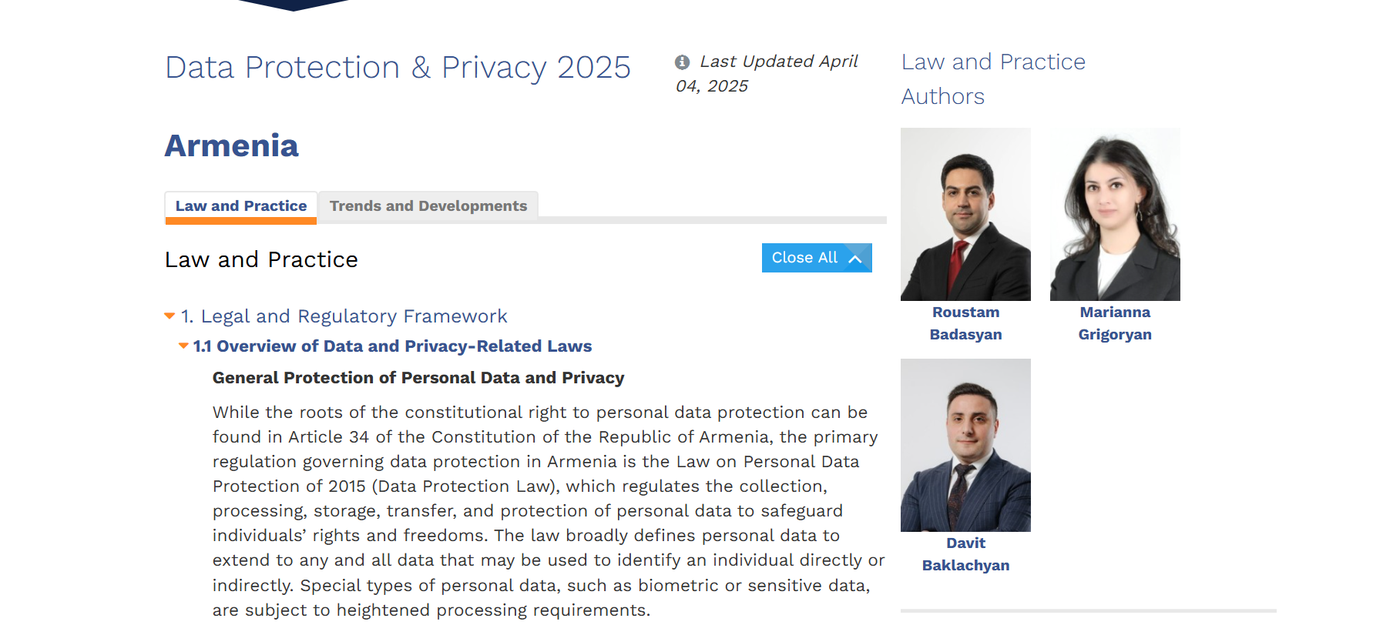This screenshot has height=625, width=1373.
Task: Click the Davit Baklachyan name link
Action: [965, 554]
